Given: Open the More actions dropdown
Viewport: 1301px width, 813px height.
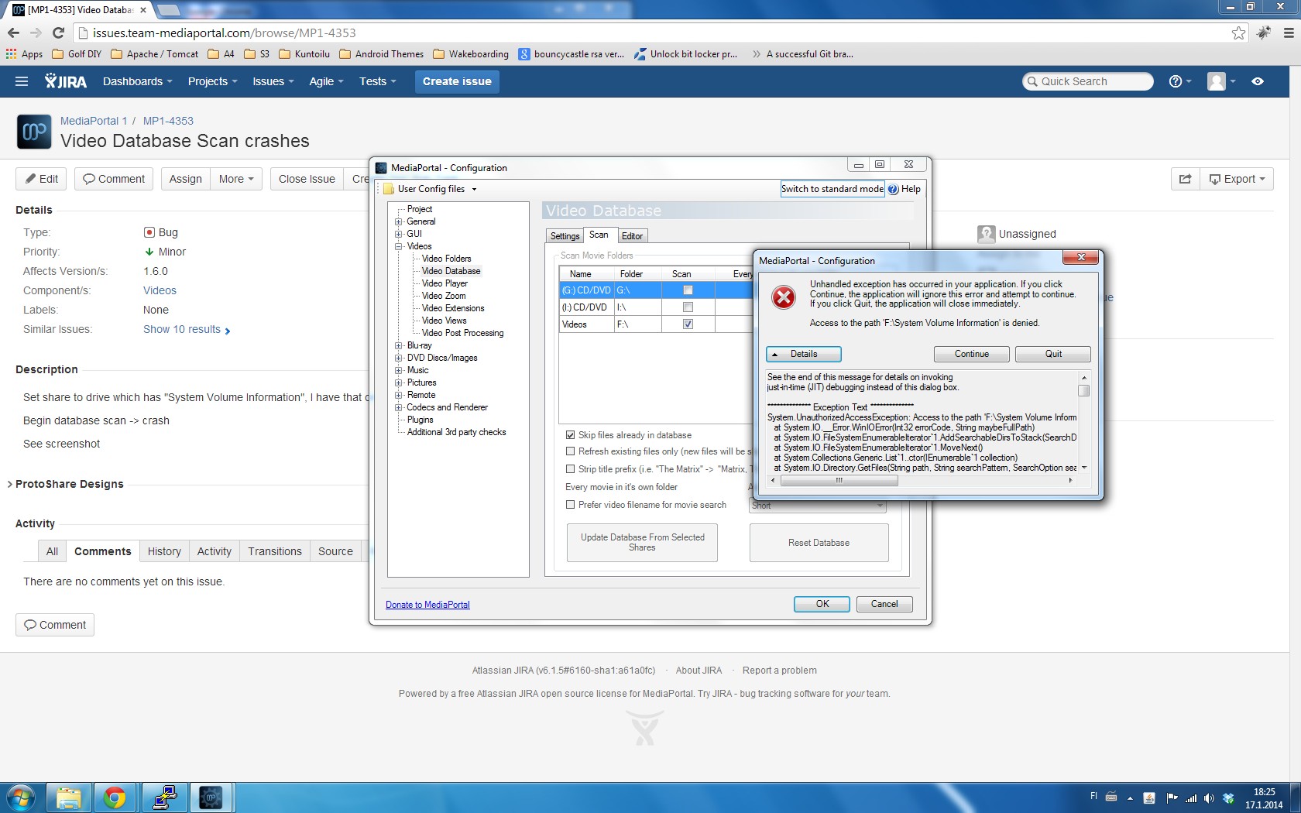Looking at the screenshot, I should 236,179.
